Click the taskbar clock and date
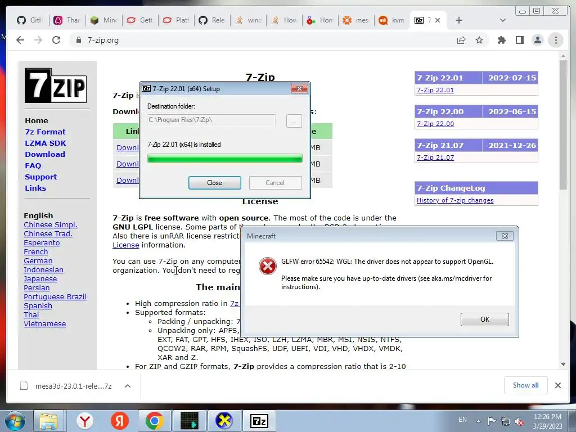 [x=547, y=421]
